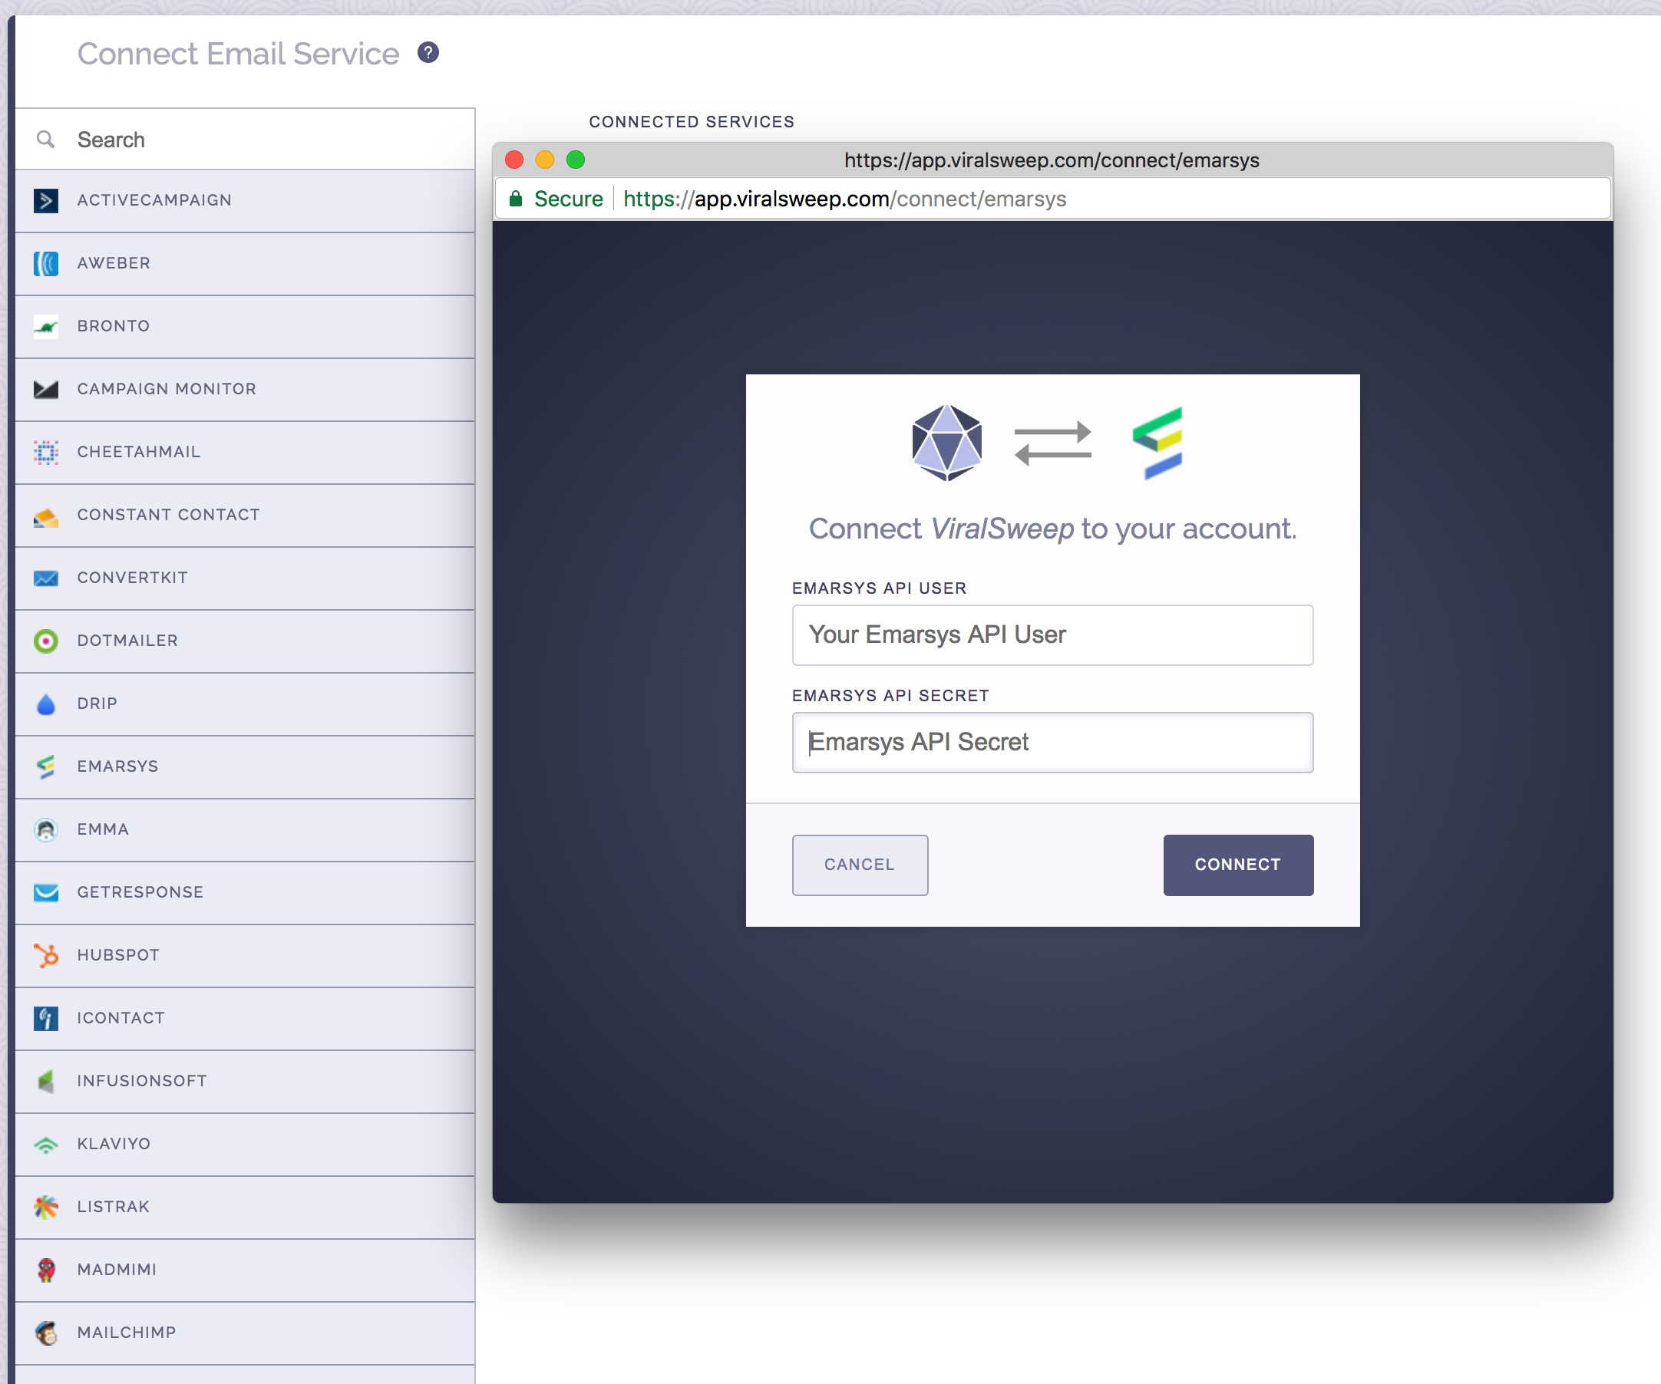
Task: Click the iContact icon
Action: tap(46, 1018)
